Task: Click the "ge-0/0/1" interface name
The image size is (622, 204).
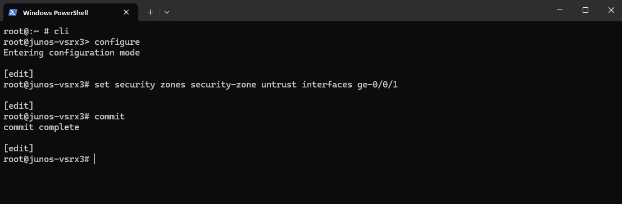Action: click(377, 85)
